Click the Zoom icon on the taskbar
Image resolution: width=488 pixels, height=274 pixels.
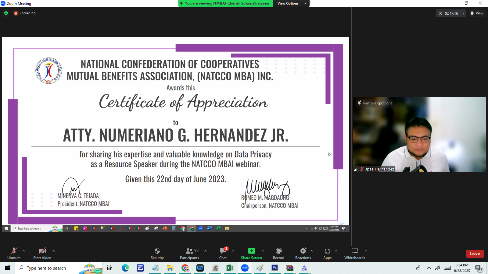click(x=245, y=268)
